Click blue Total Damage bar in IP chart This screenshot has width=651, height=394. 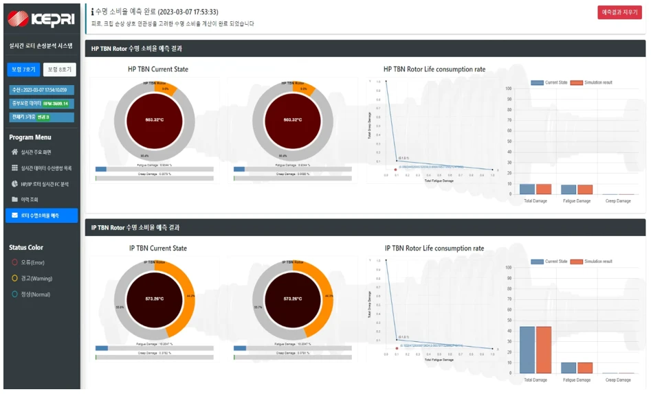click(527, 350)
